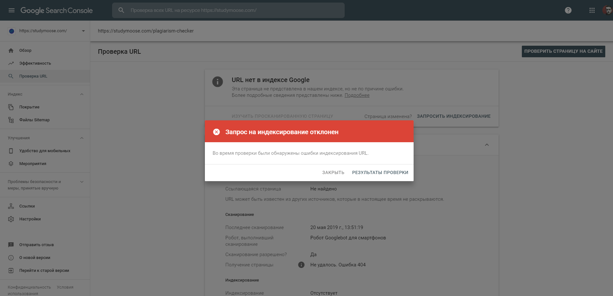Click the Отправить отзыв feedback icon
This screenshot has height=296, width=613.
(11, 245)
